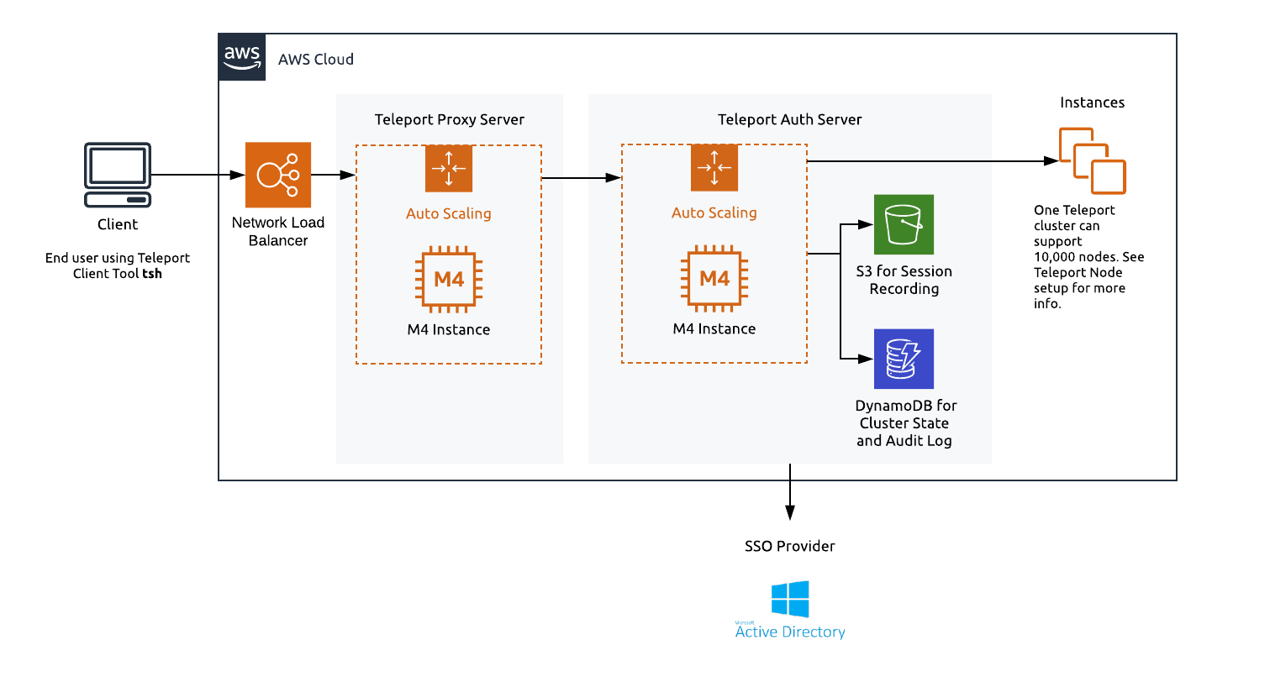Select M4 Instance label in Proxy Server
1270x698 pixels.
click(449, 329)
